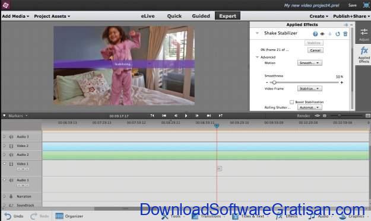Screen dimensions: 371x221
Task: Open the Organizer
Action: 69,216
